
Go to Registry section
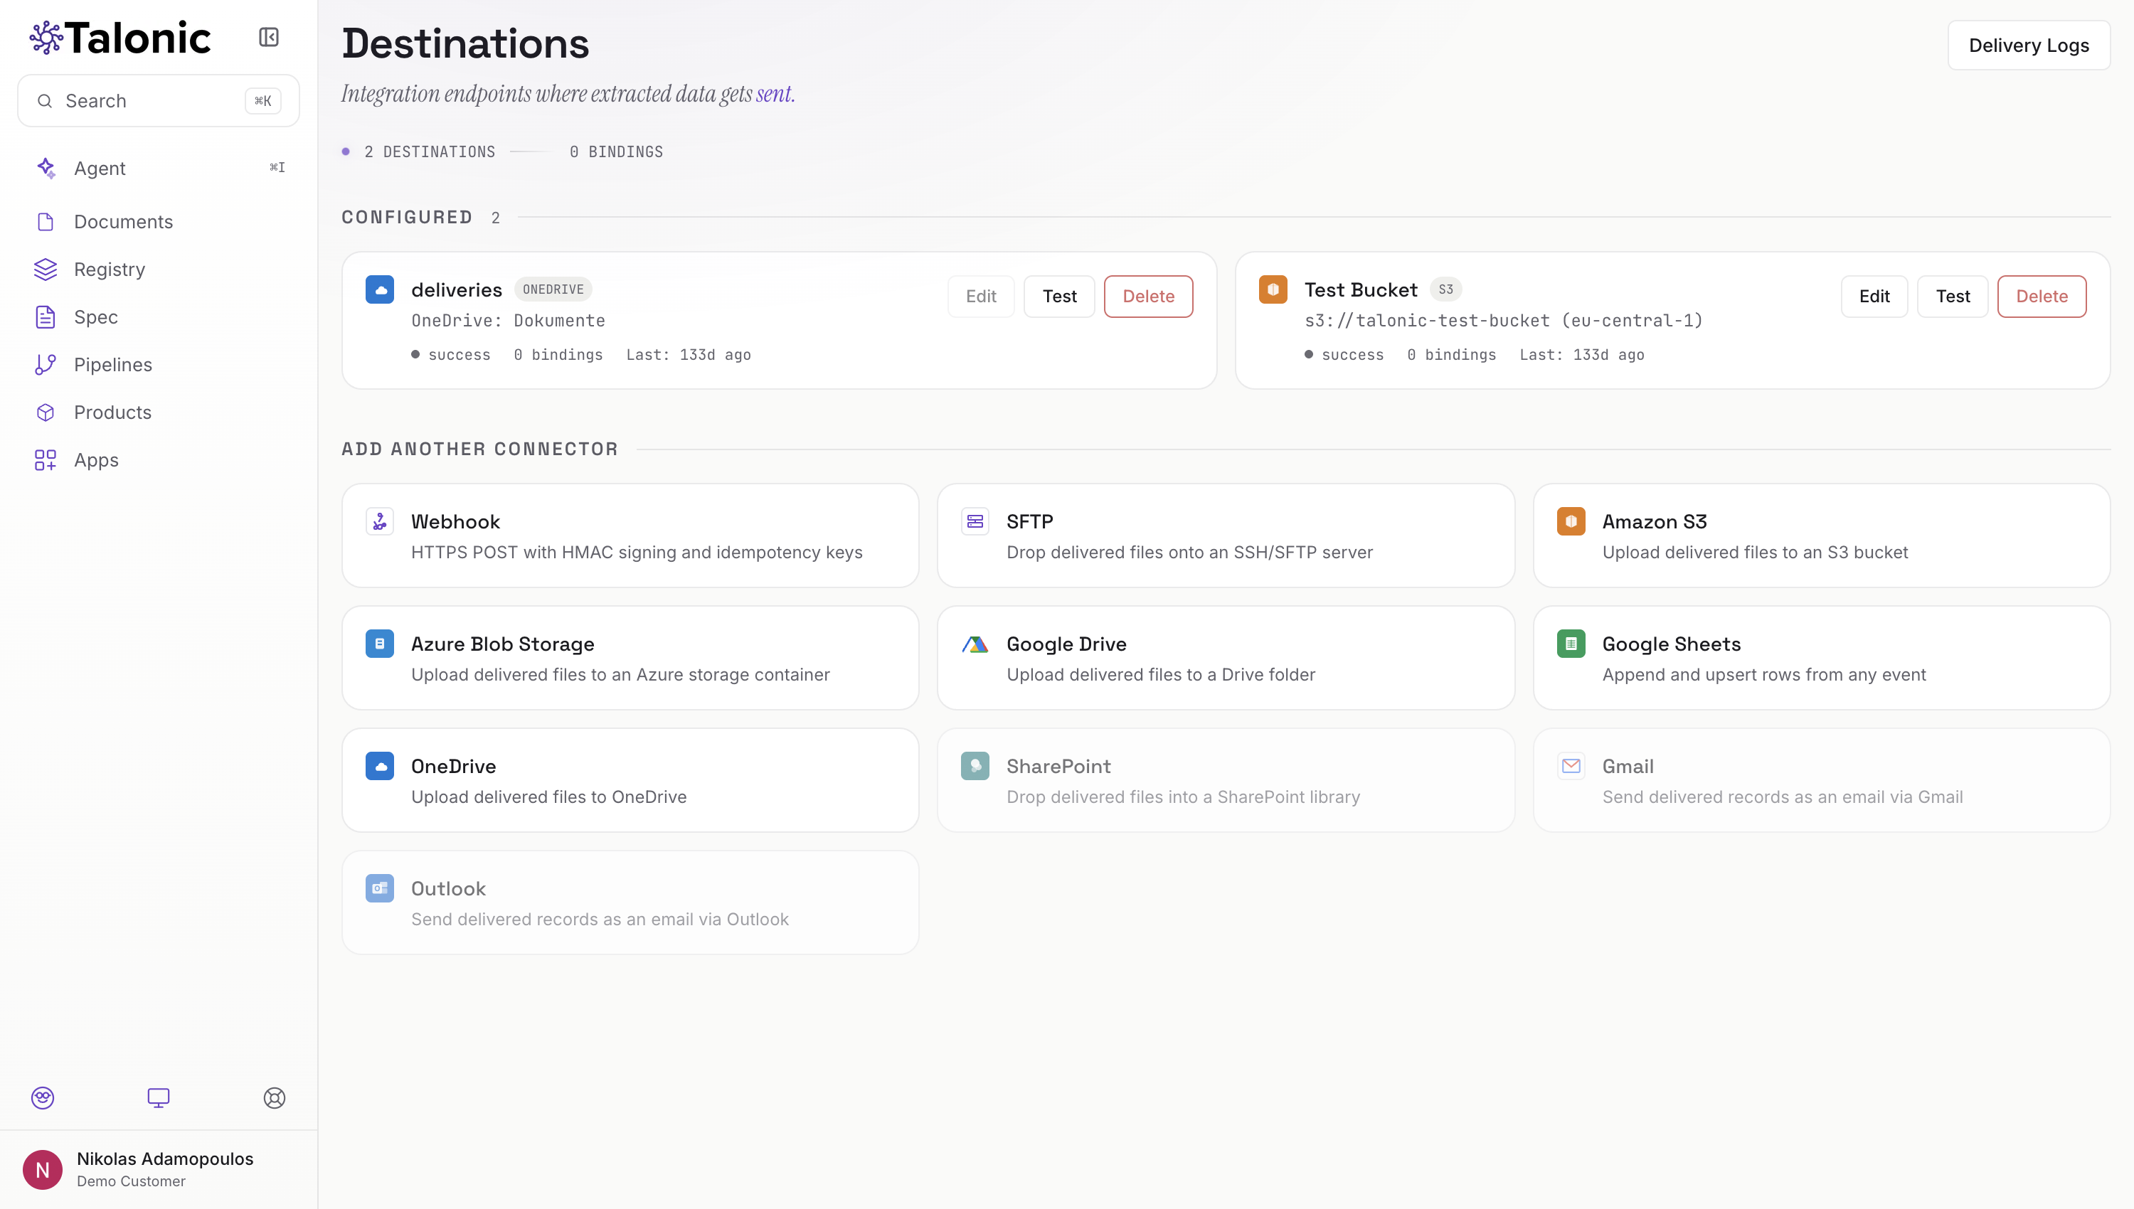pyautogui.click(x=158, y=269)
